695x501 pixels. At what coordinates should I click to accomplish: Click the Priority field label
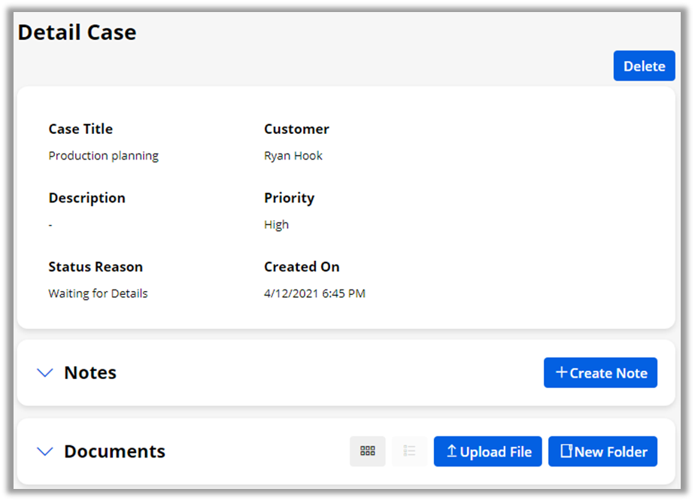pos(289,198)
